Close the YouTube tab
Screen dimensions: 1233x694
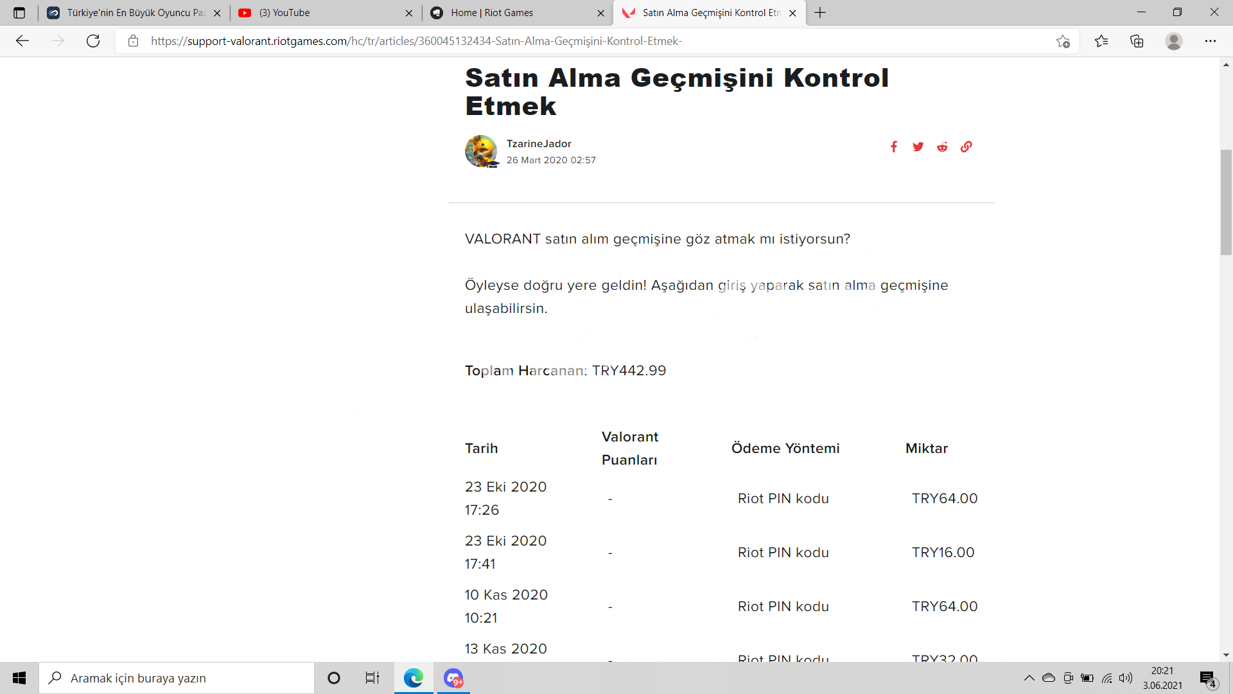[409, 13]
